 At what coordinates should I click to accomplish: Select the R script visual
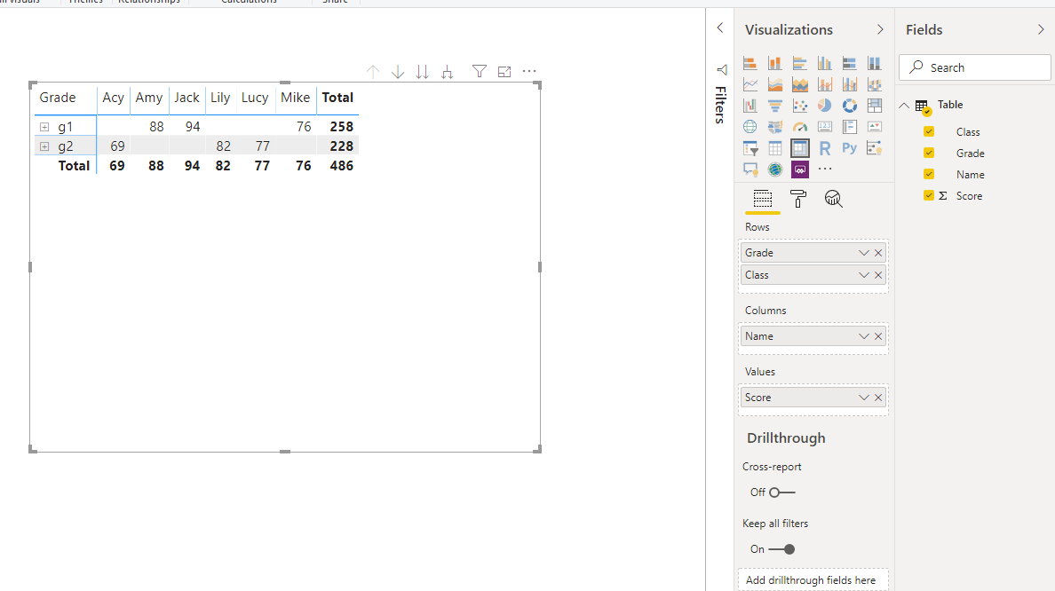tap(825, 148)
